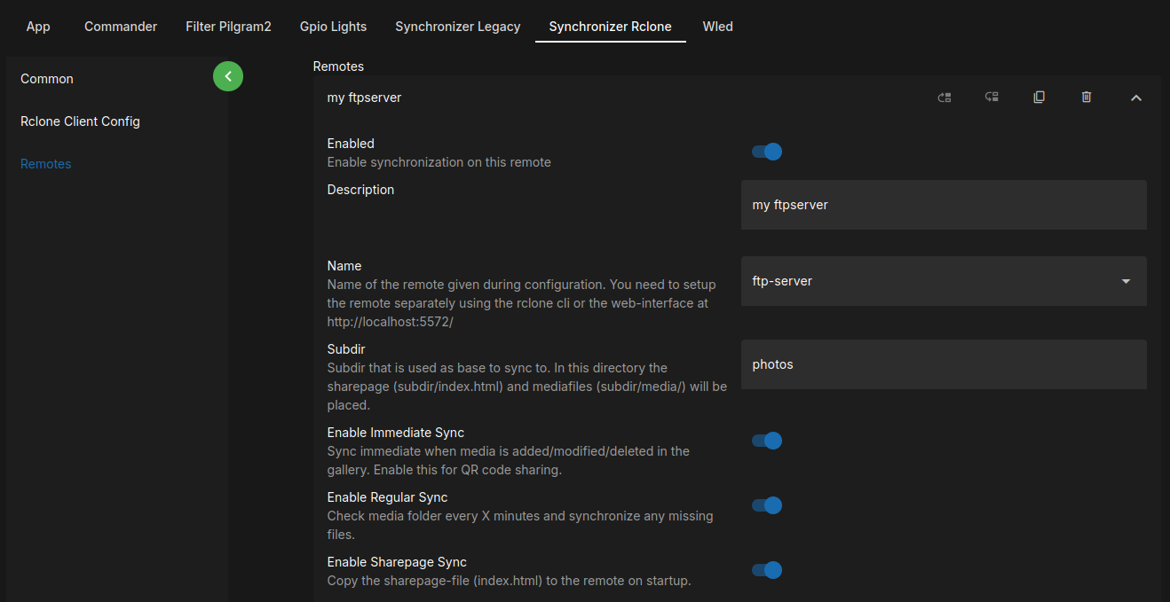Open the Filter Pilgram2 tab
Image resolution: width=1170 pixels, height=602 pixels.
pos(228,27)
